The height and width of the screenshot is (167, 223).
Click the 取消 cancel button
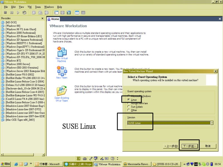[x=208, y=146]
